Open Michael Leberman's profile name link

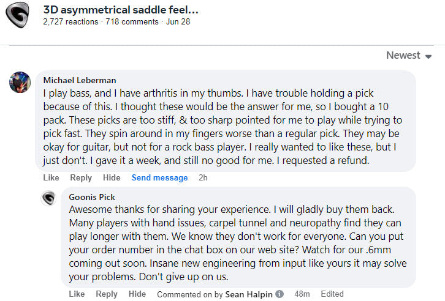[79, 80]
